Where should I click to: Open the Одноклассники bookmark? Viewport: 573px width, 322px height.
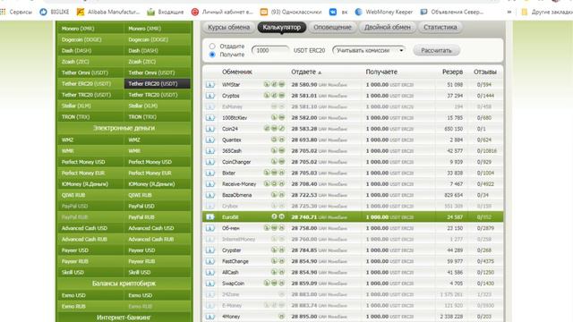pyautogui.click(x=291, y=12)
